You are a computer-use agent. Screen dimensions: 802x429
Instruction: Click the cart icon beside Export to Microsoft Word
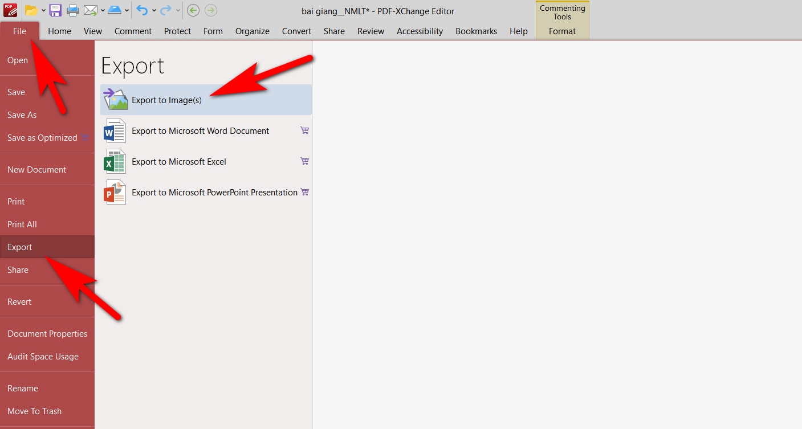(304, 130)
